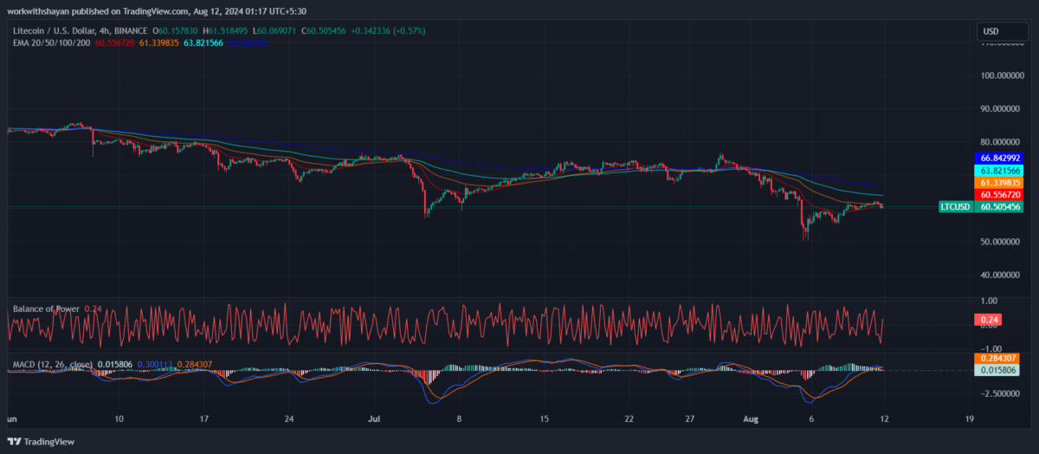Click the LTCUSD symbol price label

955,207
